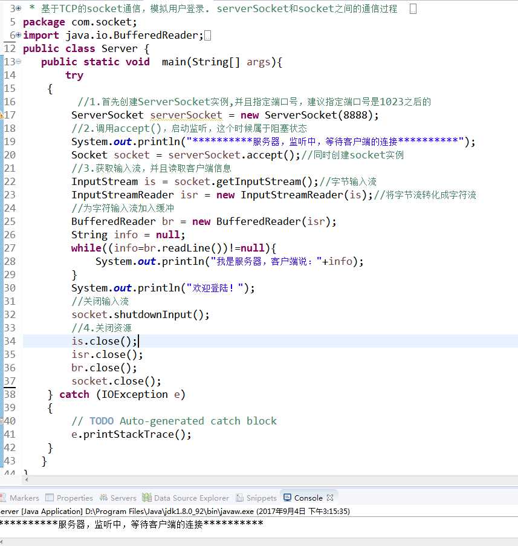Click the TODO task marker on line 40
The height and width of the screenshot is (546, 518).
point(1,421)
